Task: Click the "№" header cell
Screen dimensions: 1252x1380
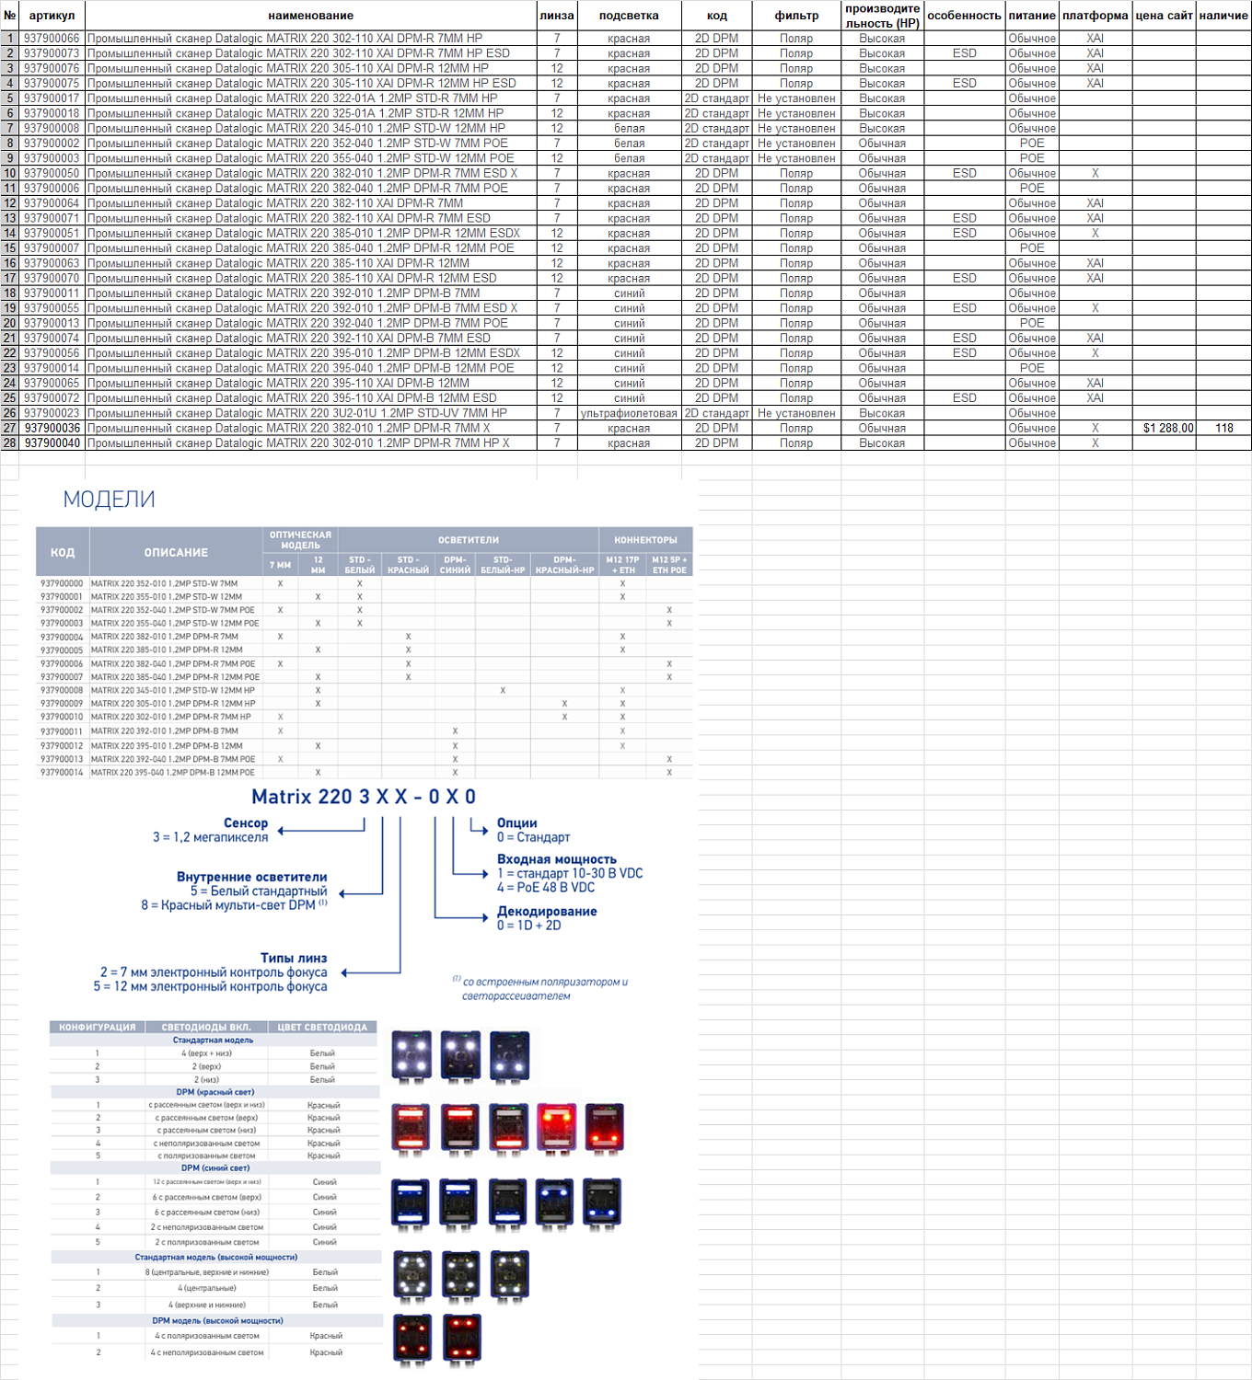Action: point(10,16)
